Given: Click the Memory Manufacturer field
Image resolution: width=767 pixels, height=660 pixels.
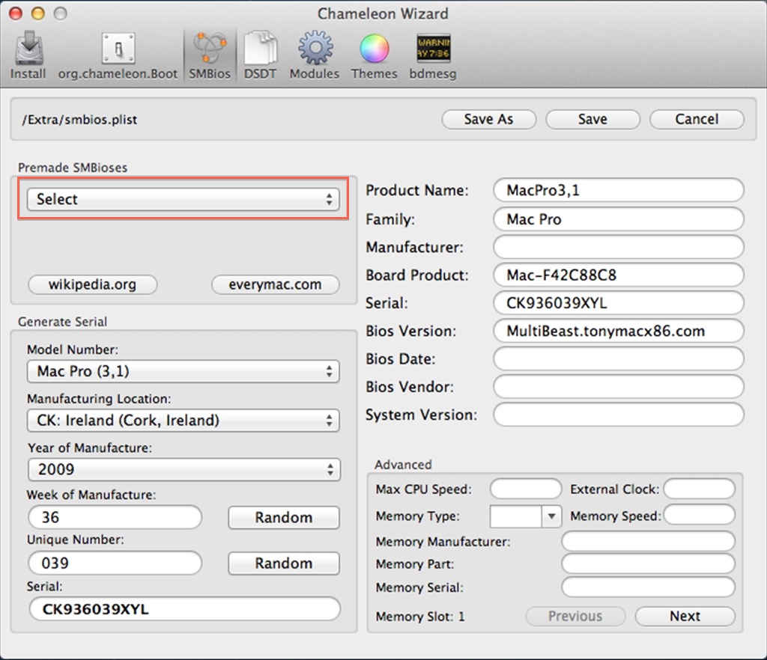Looking at the screenshot, I should coord(648,541).
